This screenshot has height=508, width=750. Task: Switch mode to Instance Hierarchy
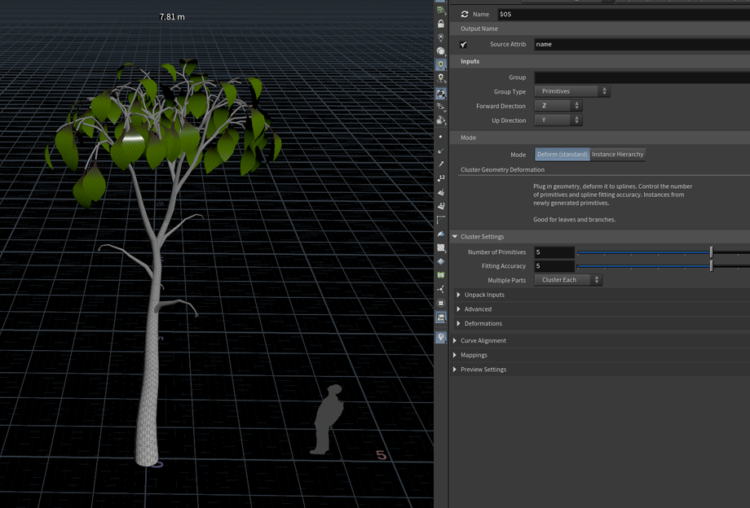[617, 154]
